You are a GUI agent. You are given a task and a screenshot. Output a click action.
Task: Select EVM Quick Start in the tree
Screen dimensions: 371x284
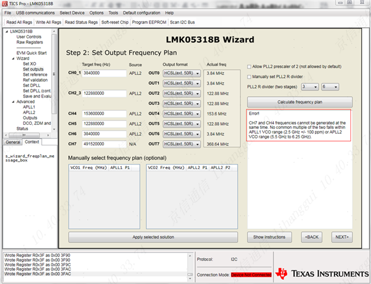coord(31,53)
